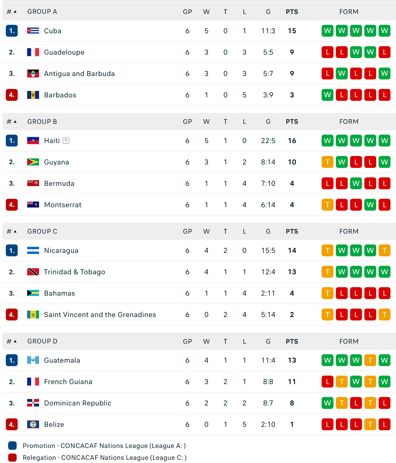Toggle Group D rank sort arrow
This screenshot has height=463, width=396.
15,341
